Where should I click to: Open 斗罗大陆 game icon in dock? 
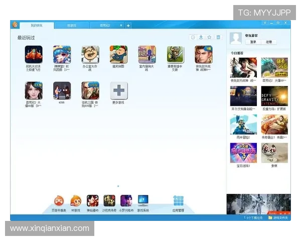[x=126, y=201]
